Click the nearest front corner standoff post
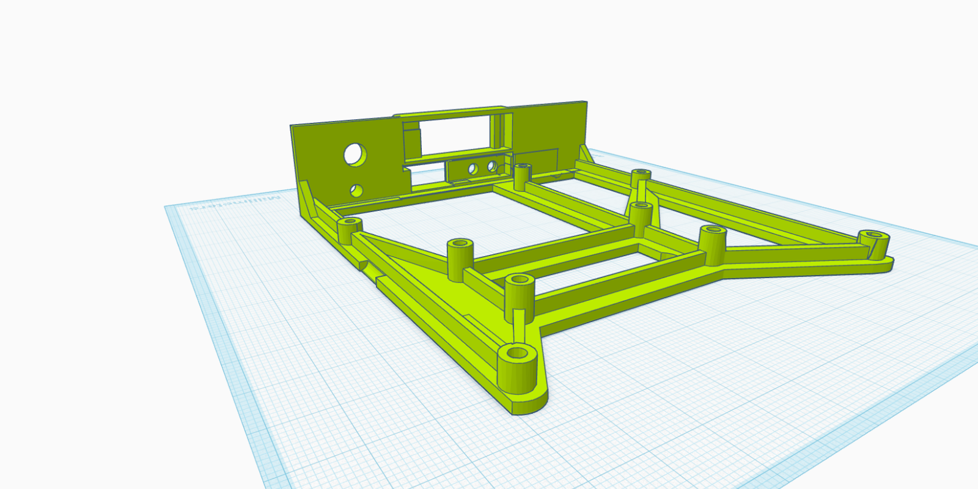Screen dimensions: 978x489 coord(518,367)
